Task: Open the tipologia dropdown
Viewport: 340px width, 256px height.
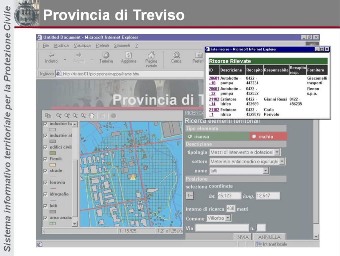Action: 277,152
